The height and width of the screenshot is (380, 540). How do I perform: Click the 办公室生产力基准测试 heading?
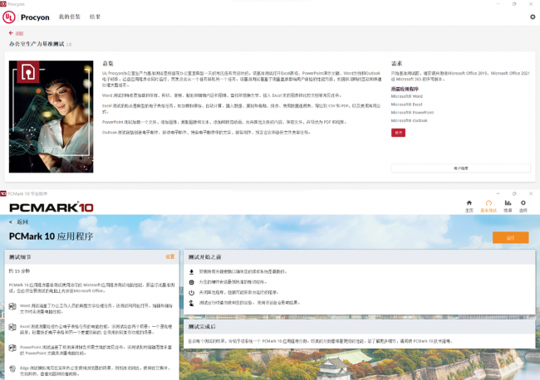37,44
